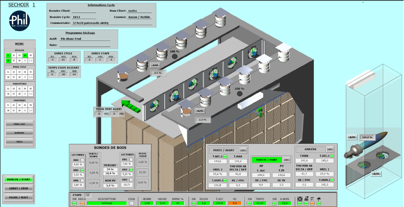The height and width of the screenshot is (207, 404).
Task: Click the PAUSE / WAIT button
Action: (x=19, y=198)
